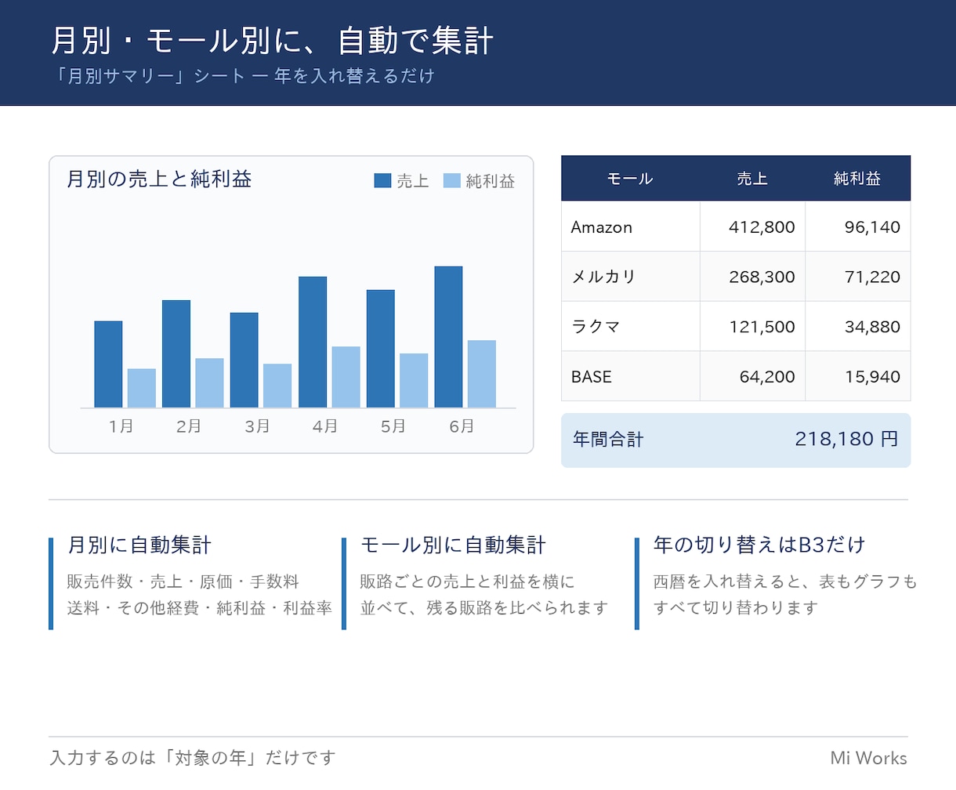Viewport: 956px width, 790px height.
Task: Click the heading 年の切り替えはB3だけ
Action: (759, 545)
